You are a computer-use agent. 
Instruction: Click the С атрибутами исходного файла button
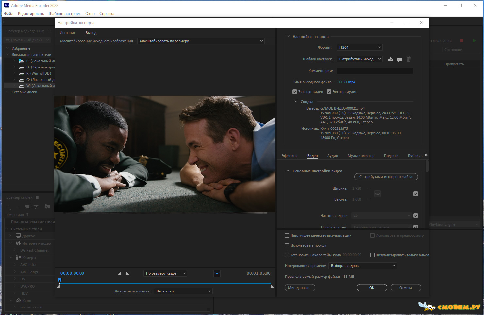pos(386,177)
